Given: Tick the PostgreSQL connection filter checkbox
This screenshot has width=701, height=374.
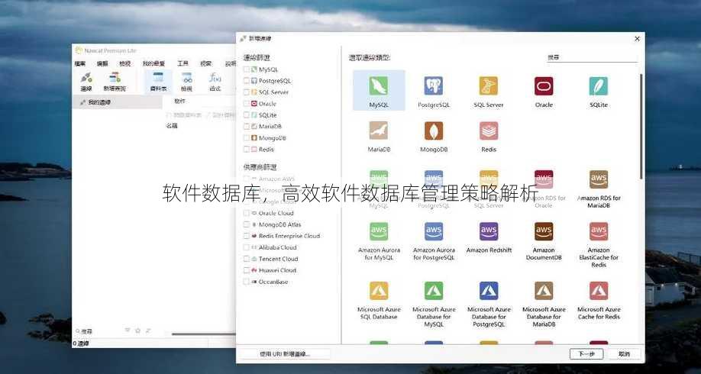Looking at the screenshot, I should pyautogui.click(x=247, y=81).
